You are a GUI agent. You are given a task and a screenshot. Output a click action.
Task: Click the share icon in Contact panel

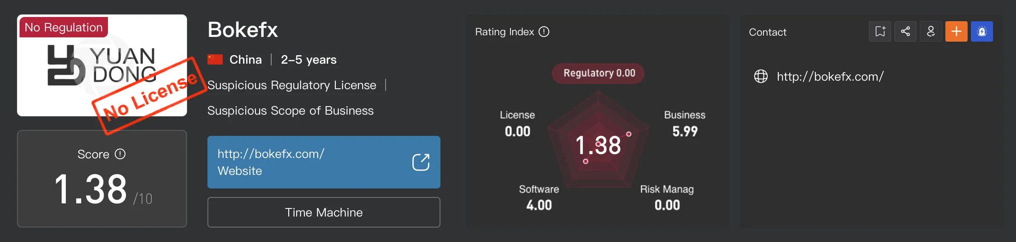tap(905, 31)
